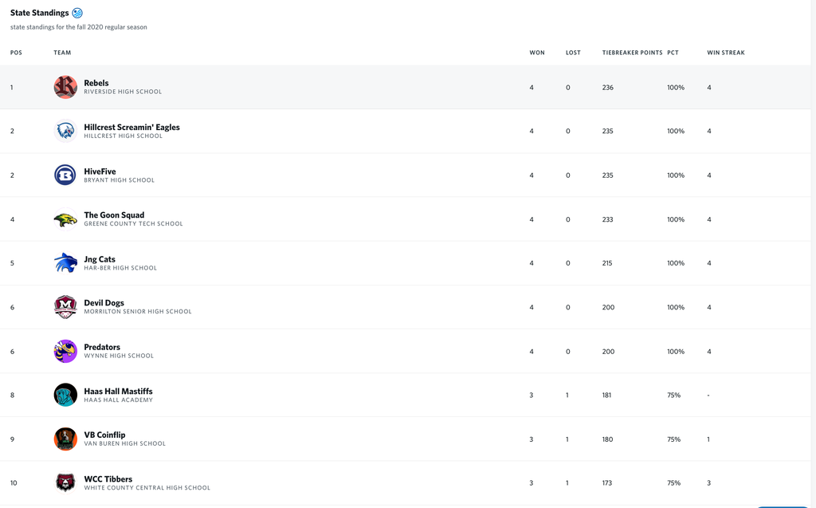This screenshot has width=816, height=508.
Task: Click Har-Ber High School label
Action: 120,268
